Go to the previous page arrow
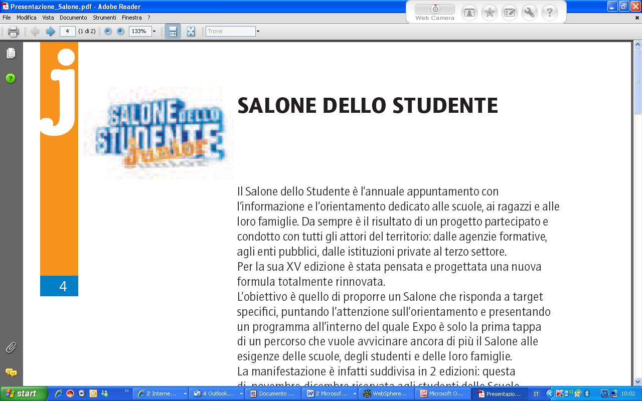 [35, 32]
